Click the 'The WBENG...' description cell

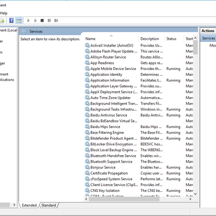pyautogui.click(x=152, y=150)
